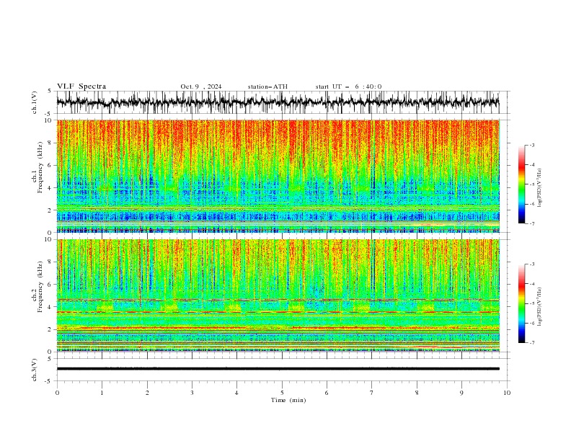The image size is (571, 441).
Task: Click time axis tick label '2'
Action: (147, 393)
